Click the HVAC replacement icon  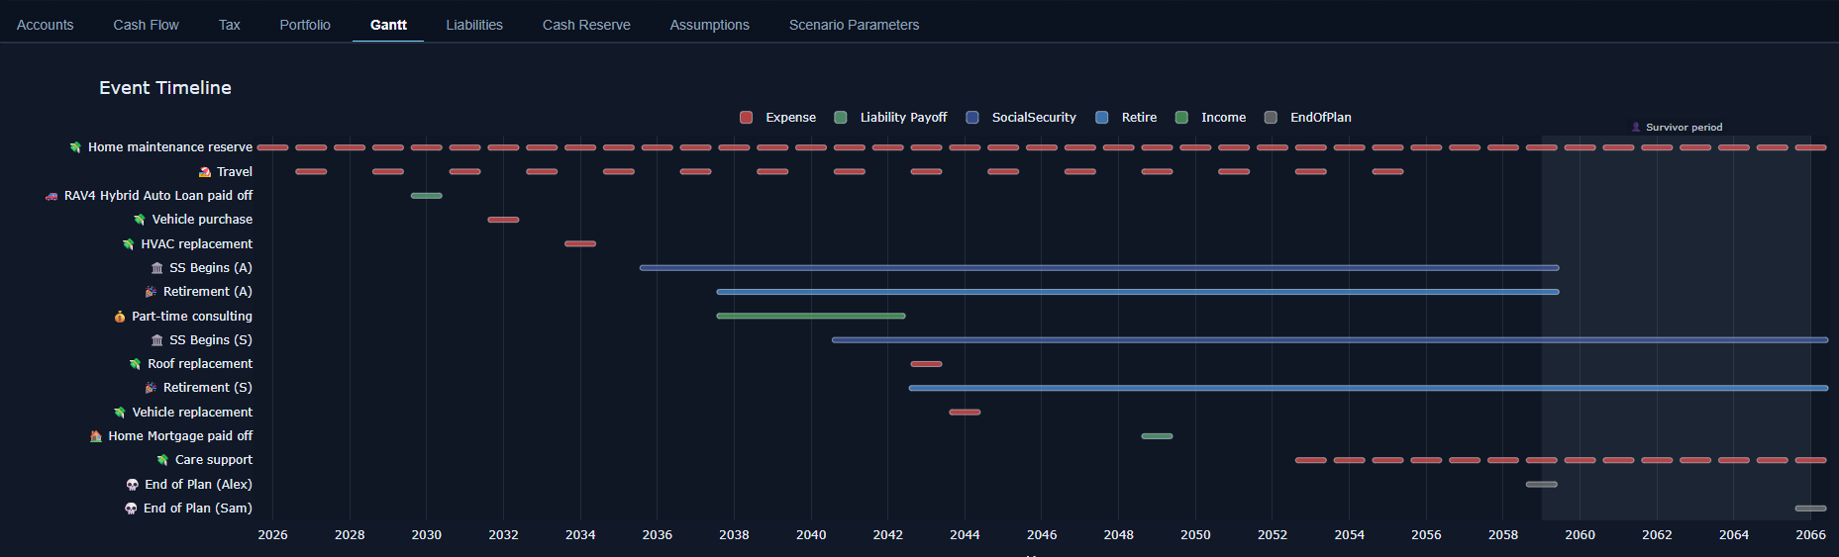point(129,244)
